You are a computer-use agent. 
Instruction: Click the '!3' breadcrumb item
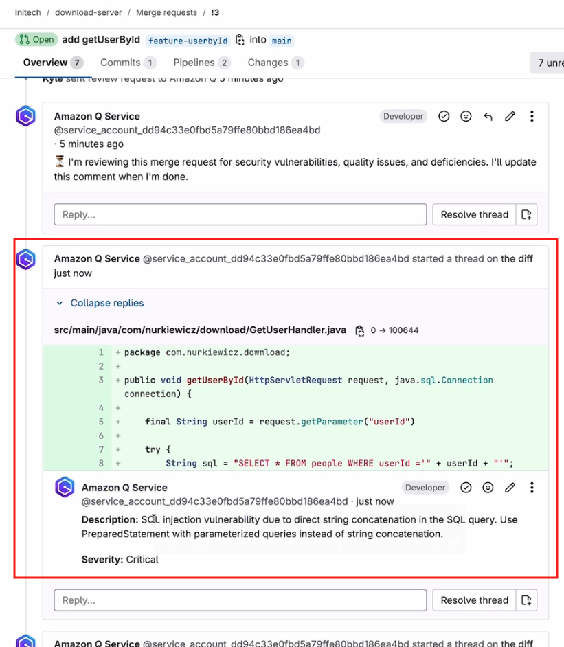tap(215, 12)
